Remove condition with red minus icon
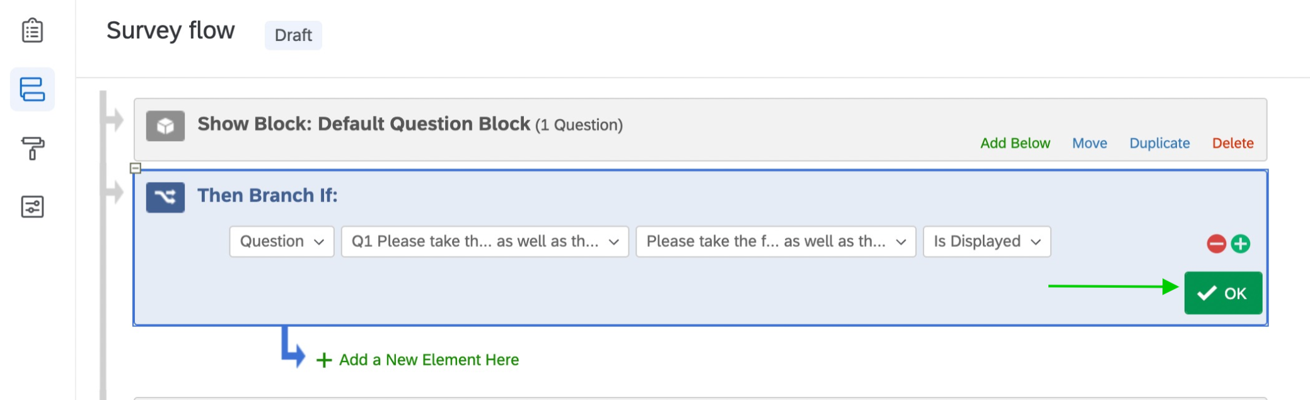This screenshot has width=1310, height=400. tap(1216, 244)
